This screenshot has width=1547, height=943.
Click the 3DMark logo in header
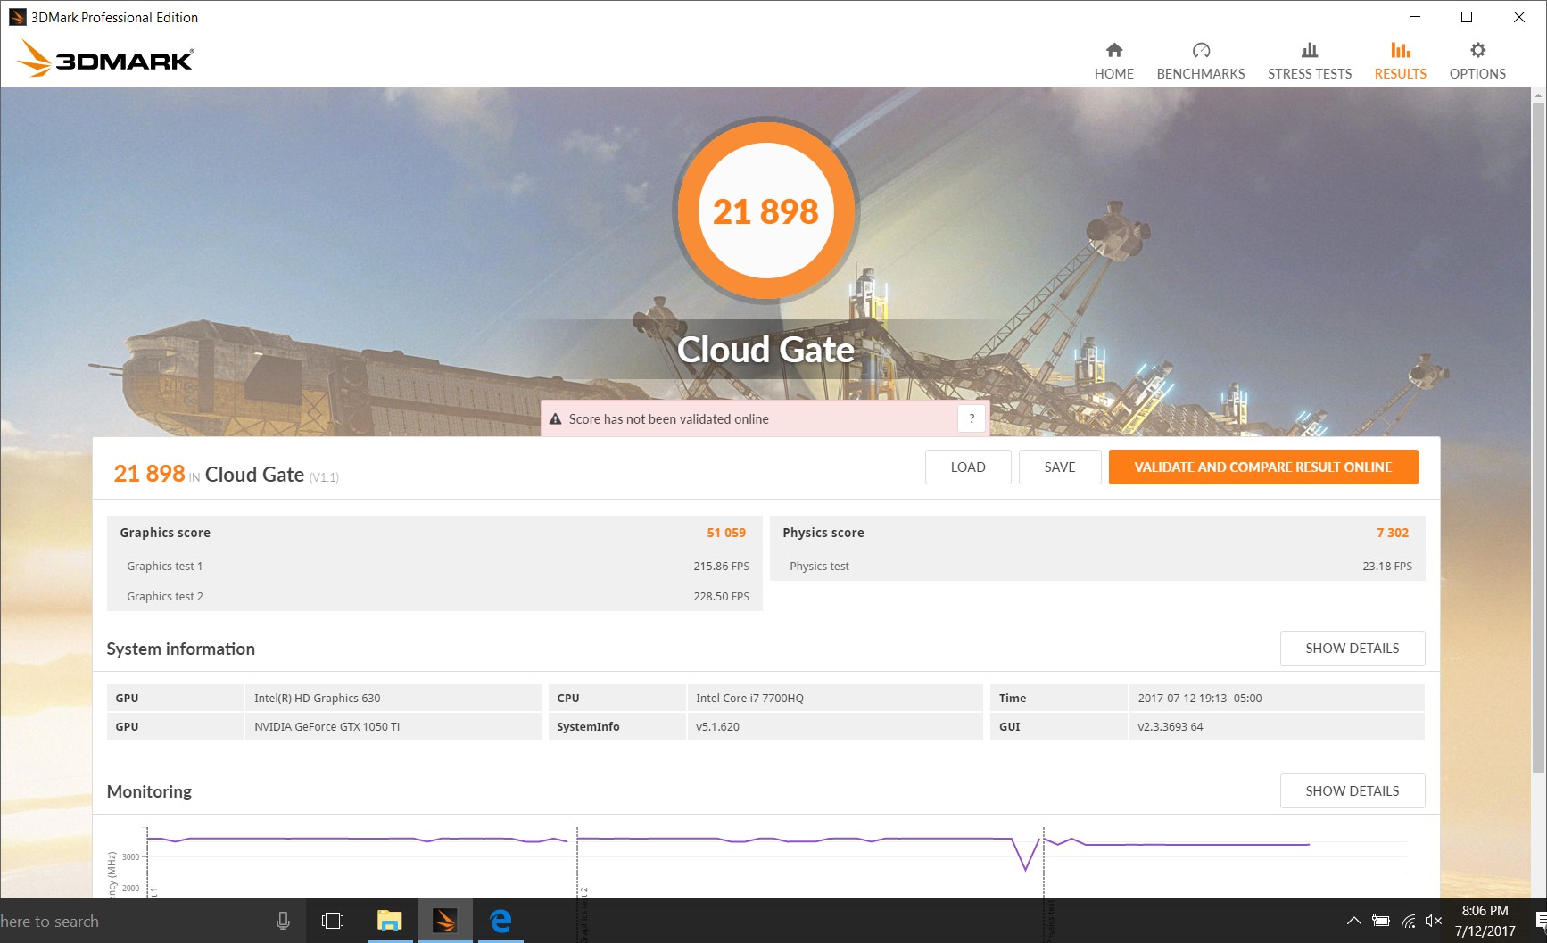(x=105, y=59)
